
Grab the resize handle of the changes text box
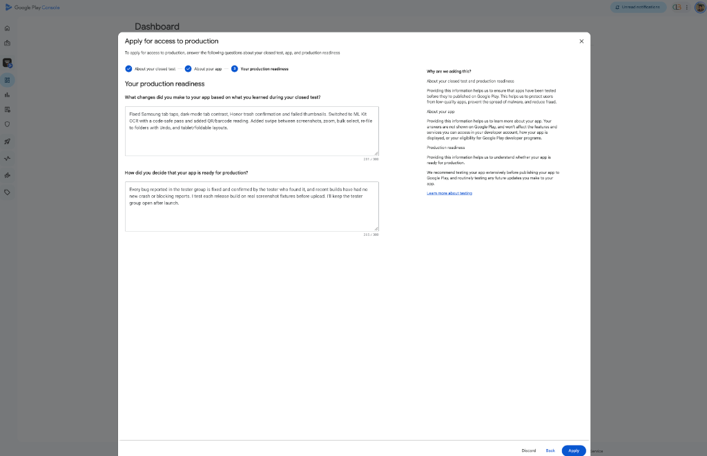(x=376, y=153)
